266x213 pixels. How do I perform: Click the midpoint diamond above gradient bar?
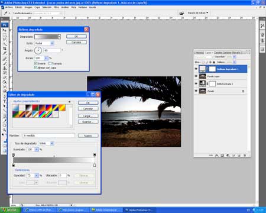[x=54, y=156]
